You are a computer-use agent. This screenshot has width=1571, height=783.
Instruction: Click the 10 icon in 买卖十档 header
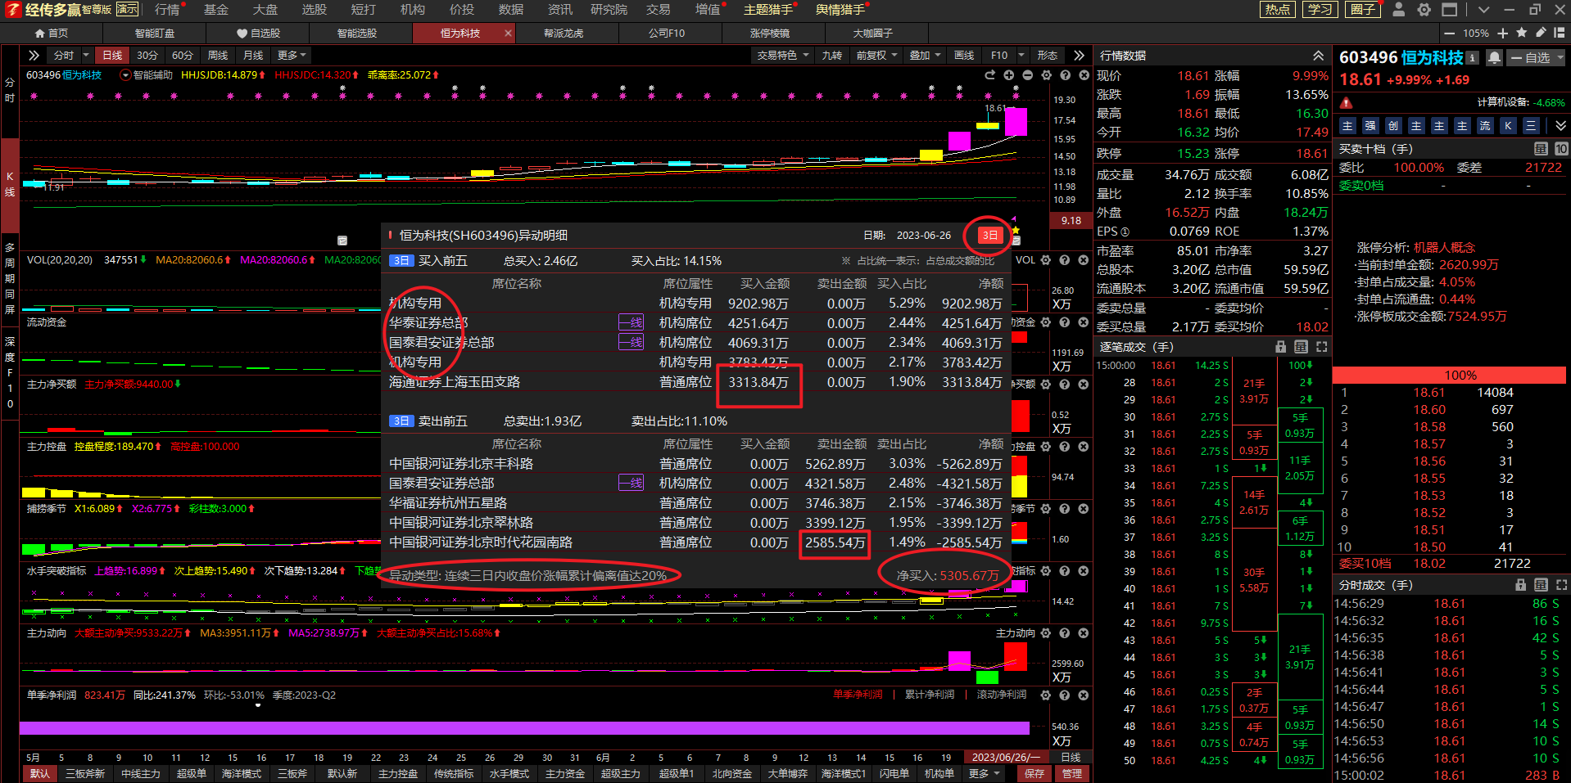click(1561, 149)
